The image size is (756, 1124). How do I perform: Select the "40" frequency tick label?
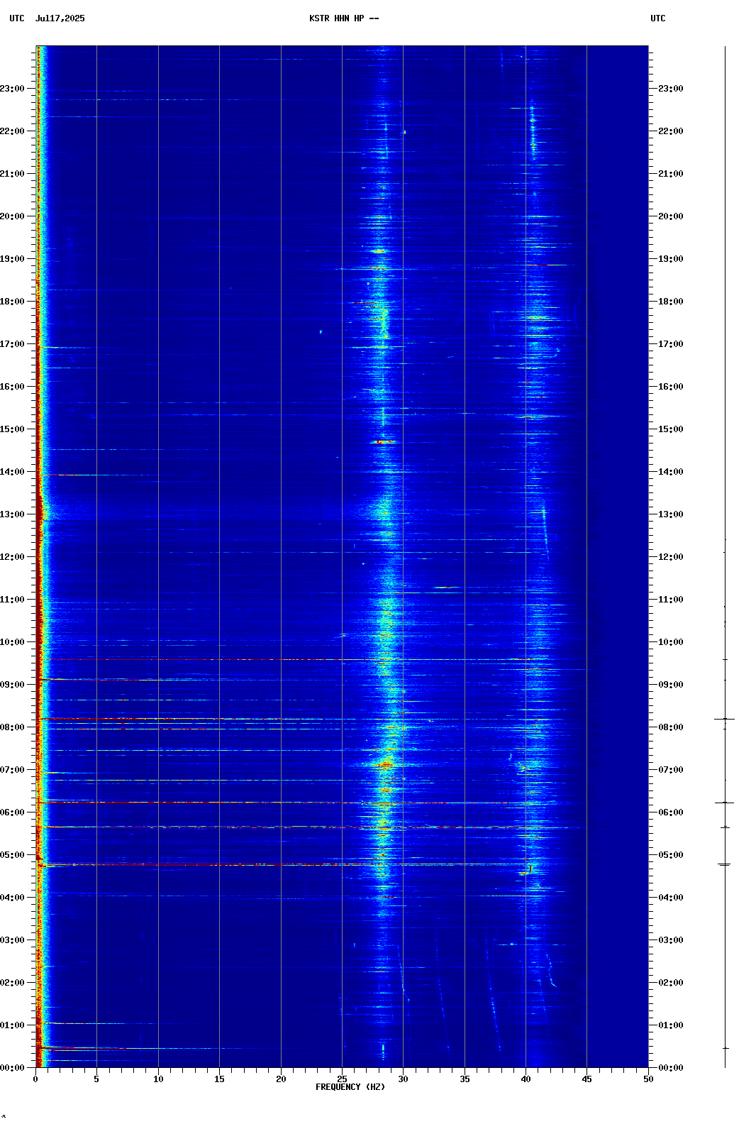click(526, 1079)
